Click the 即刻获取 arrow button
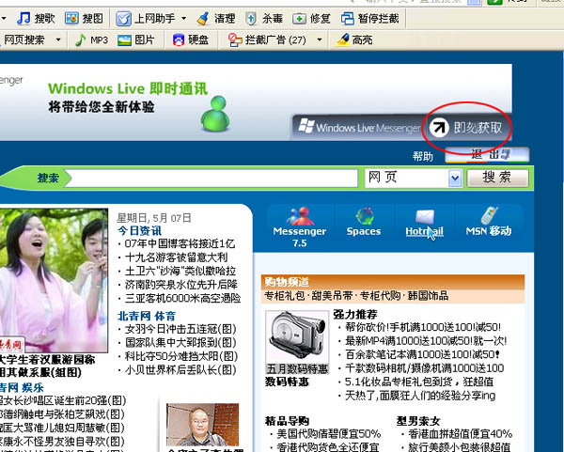This screenshot has width=564, height=452. [x=466, y=127]
